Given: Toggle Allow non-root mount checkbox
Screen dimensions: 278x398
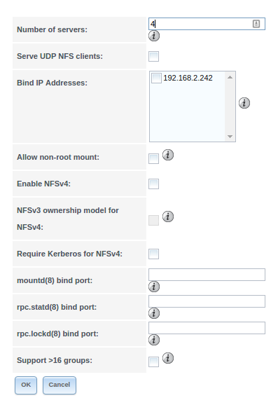Looking at the screenshot, I should pyautogui.click(x=154, y=159).
